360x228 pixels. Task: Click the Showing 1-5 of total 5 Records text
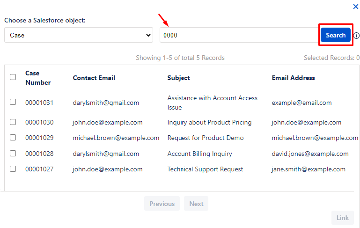180,58
